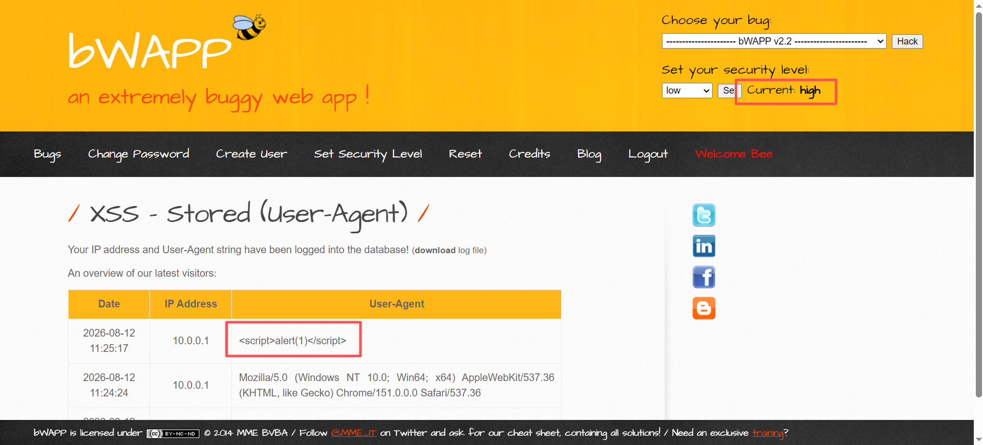Click the Current: high security label
Screen dimensions: 983x445
point(784,91)
